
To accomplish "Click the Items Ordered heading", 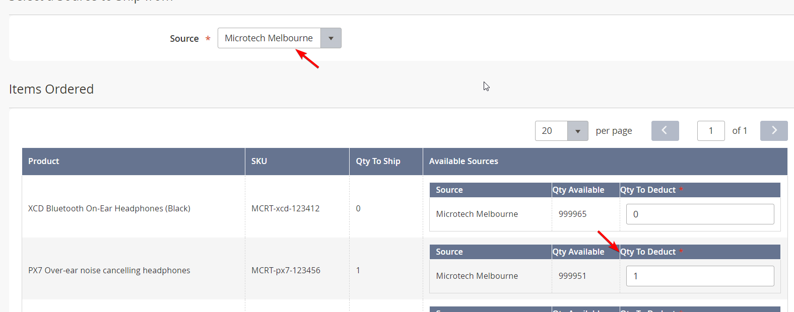I will (51, 89).
